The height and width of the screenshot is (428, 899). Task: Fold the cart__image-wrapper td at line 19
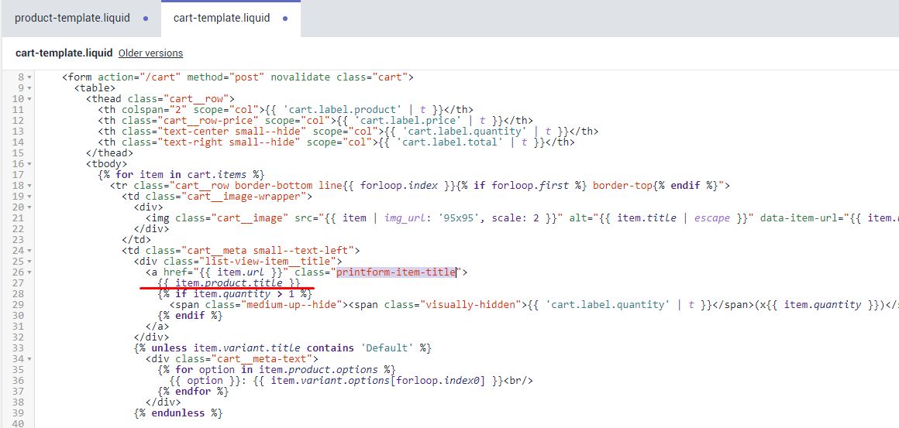[29, 197]
